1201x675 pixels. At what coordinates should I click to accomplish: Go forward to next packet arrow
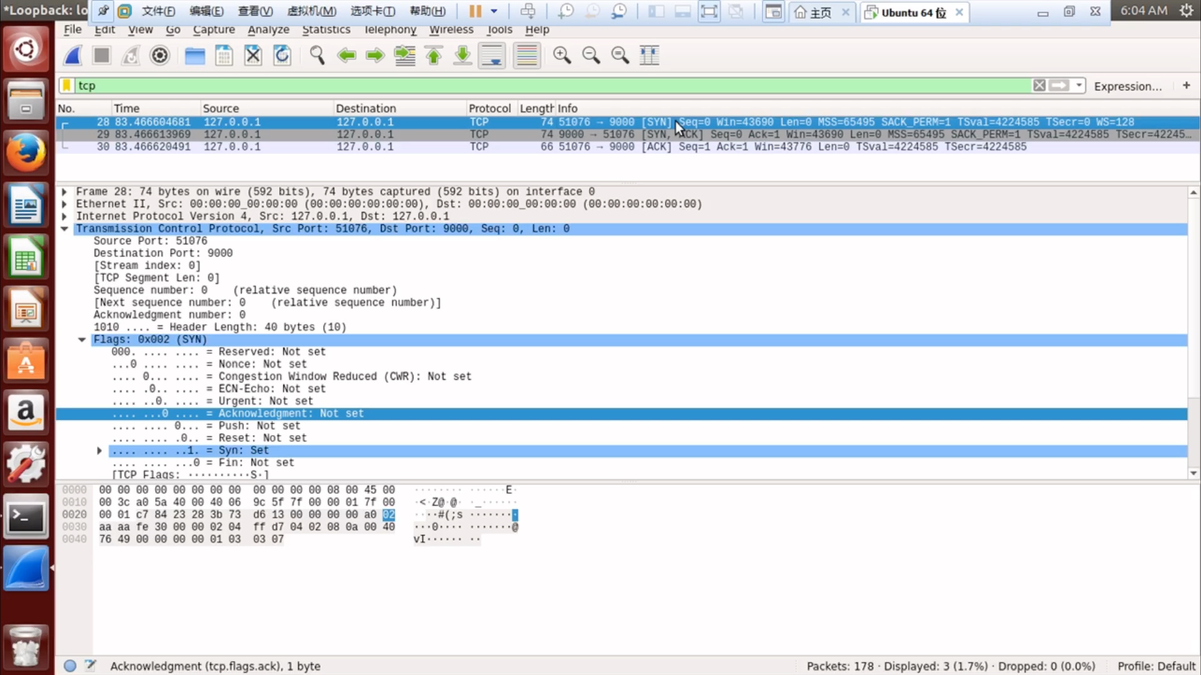(x=375, y=56)
